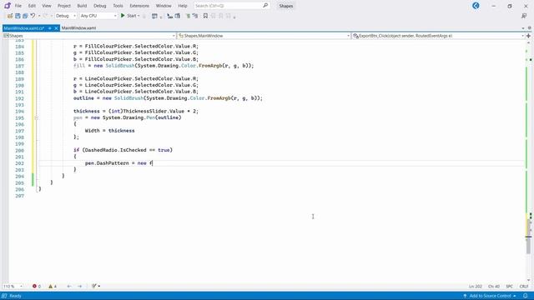Viewport: 534px width, 300px height.
Task: Click the Save toolbar icon
Action: point(18,16)
